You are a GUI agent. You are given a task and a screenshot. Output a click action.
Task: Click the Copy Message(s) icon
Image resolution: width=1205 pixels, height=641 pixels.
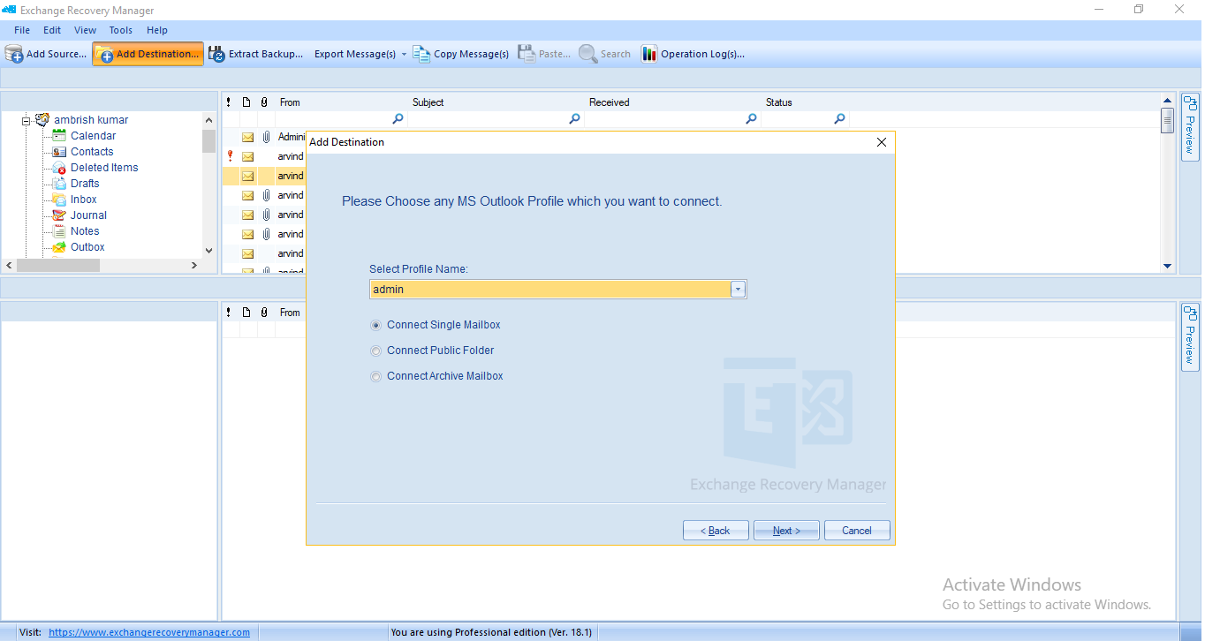click(421, 54)
